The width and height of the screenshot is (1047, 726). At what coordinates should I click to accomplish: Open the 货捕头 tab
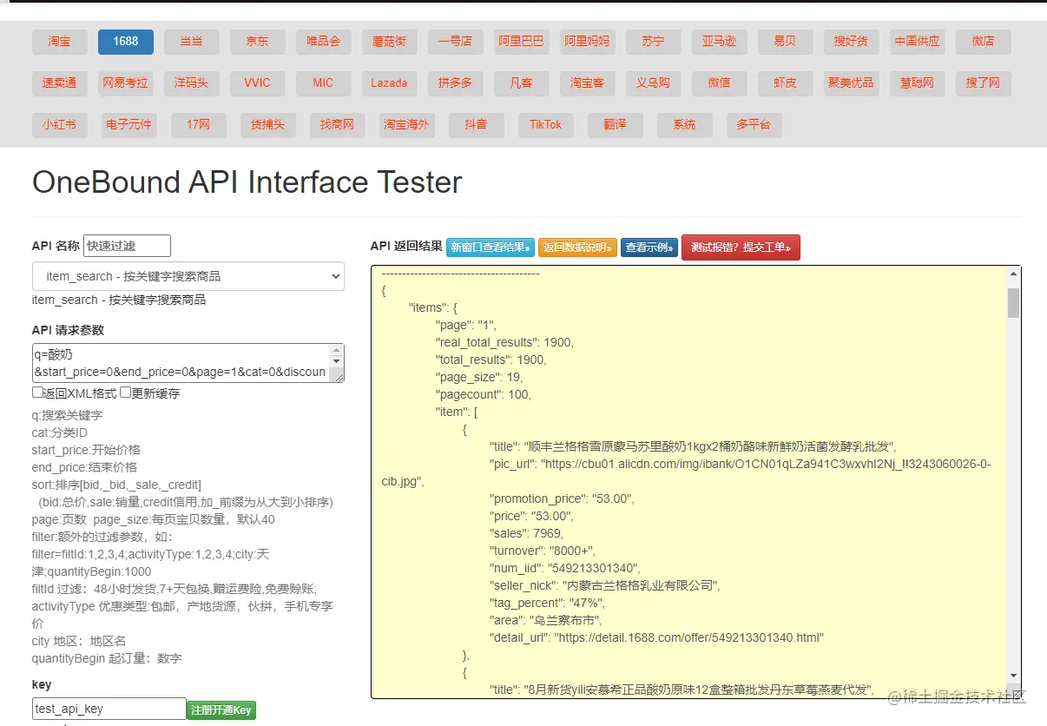tap(268, 125)
